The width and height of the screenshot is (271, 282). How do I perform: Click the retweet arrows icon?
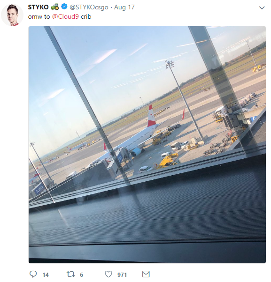coord(70,274)
